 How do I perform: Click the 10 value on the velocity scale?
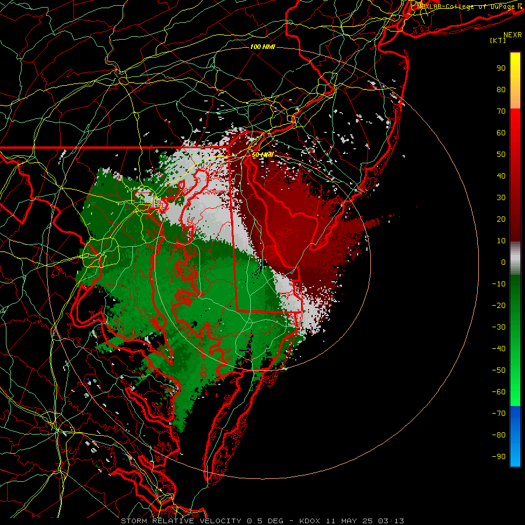[x=501, y=241]
